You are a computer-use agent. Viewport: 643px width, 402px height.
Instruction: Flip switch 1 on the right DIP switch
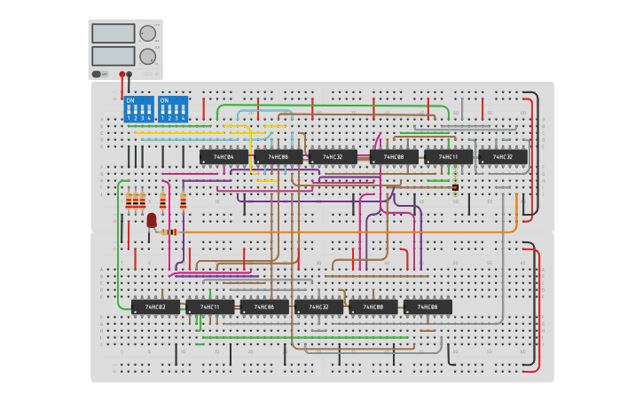click(163, 109)
